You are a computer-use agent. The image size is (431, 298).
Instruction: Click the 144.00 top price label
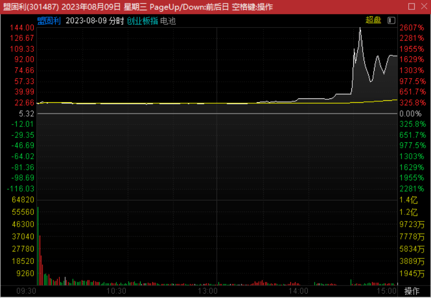coord(21,27)
